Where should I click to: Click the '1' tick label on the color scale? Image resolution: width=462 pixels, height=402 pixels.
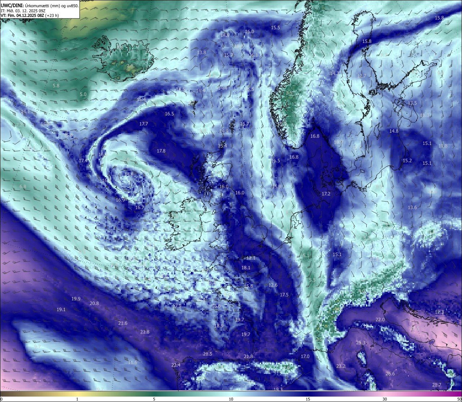[77, 399]
